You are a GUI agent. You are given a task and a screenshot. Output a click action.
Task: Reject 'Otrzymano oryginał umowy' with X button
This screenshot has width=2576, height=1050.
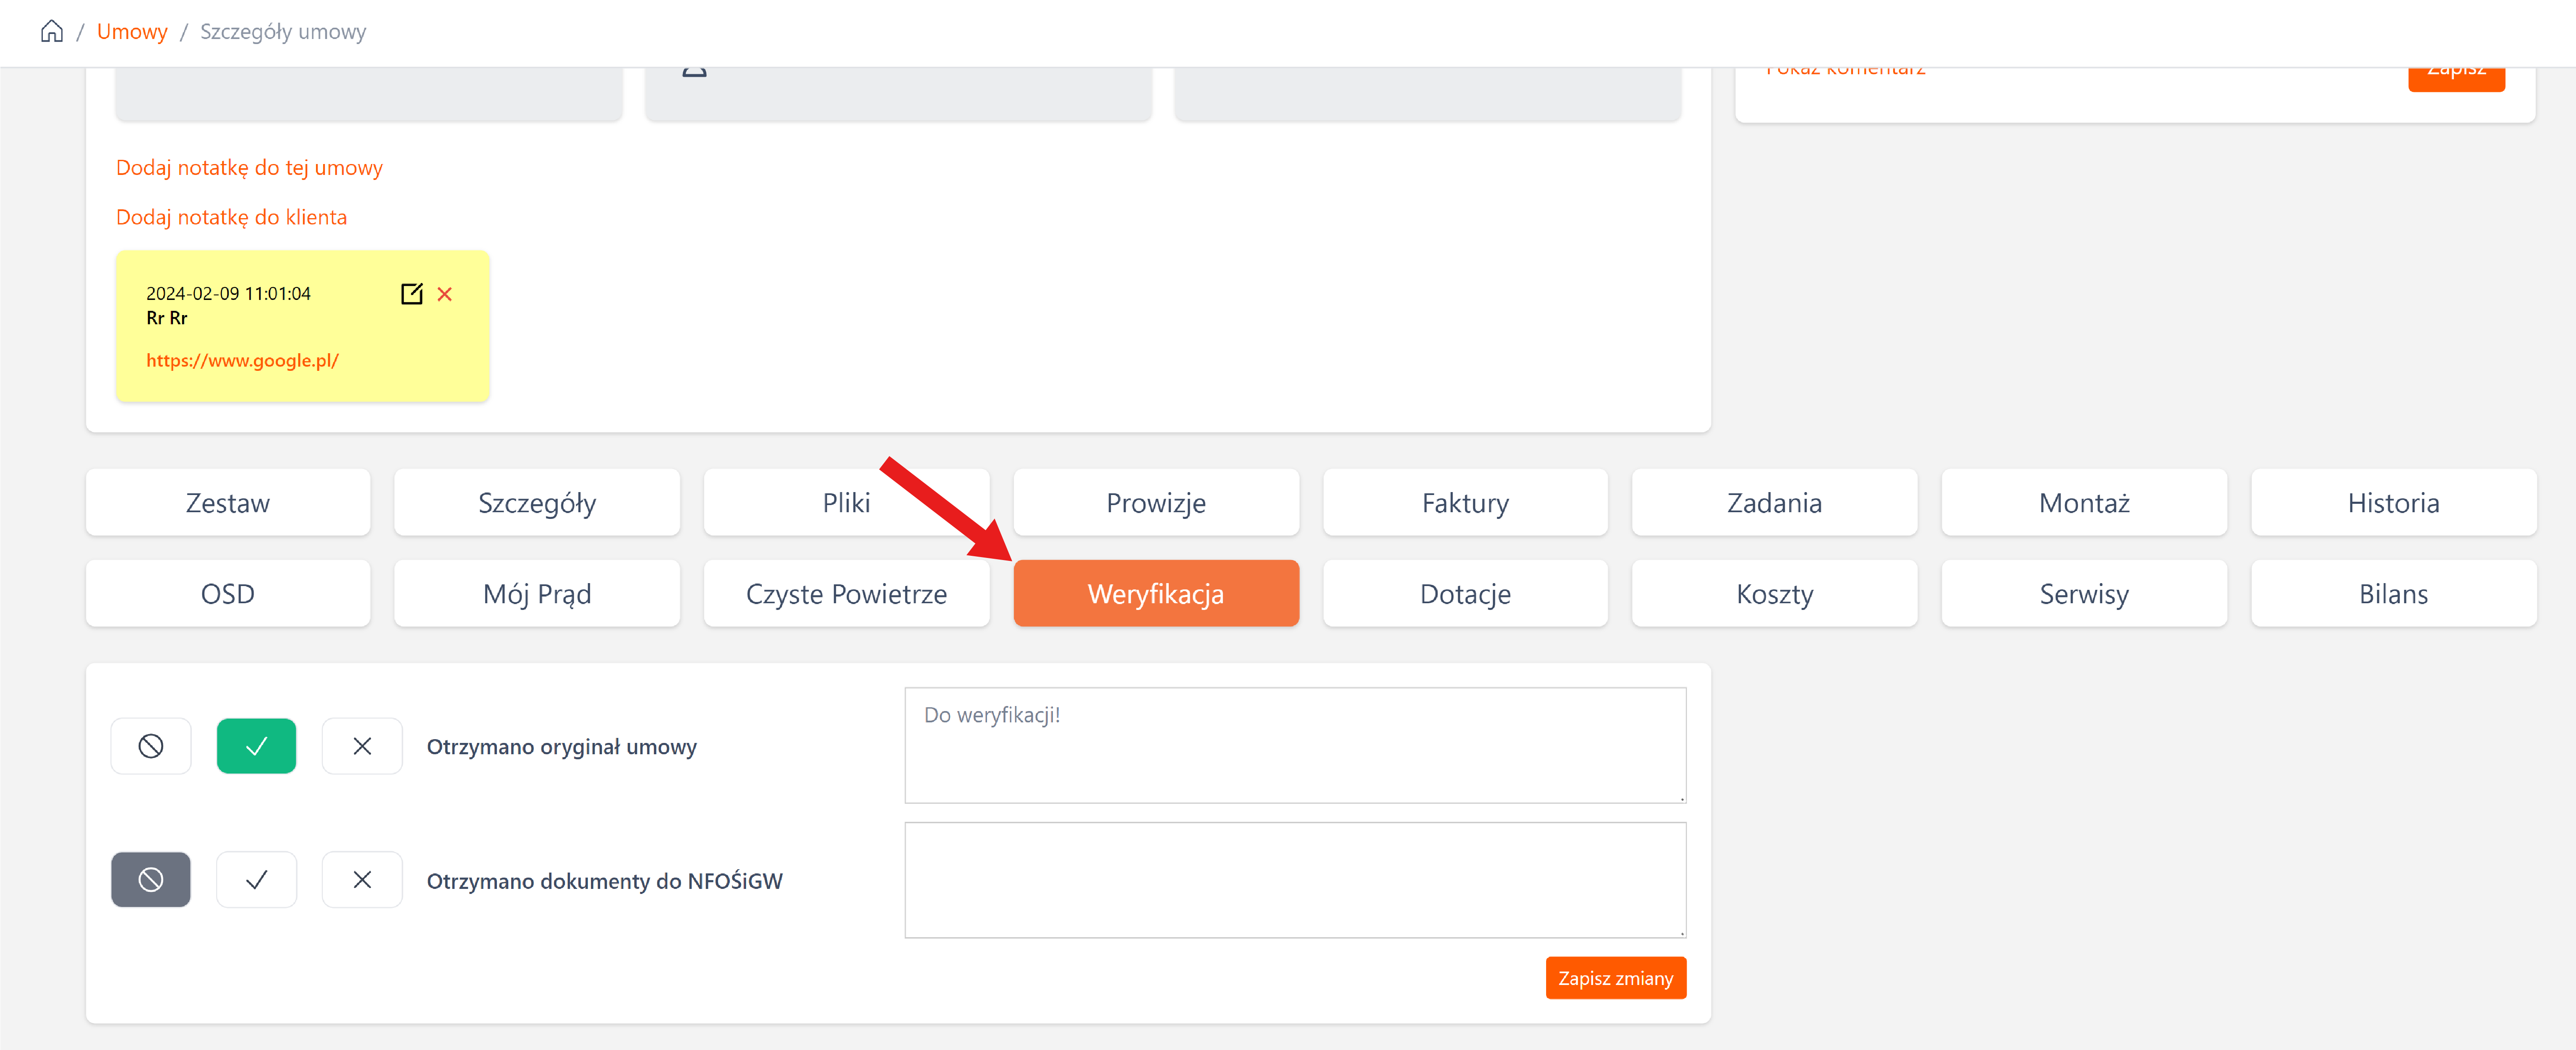point(362,746)
